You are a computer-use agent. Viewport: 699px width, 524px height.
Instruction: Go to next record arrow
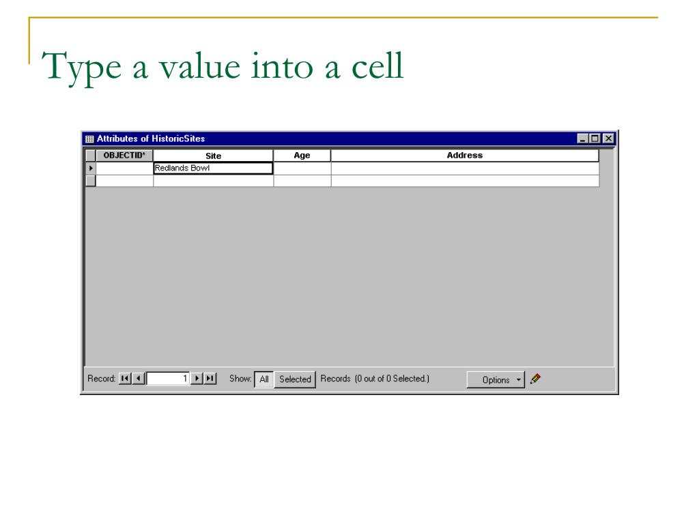197,379
